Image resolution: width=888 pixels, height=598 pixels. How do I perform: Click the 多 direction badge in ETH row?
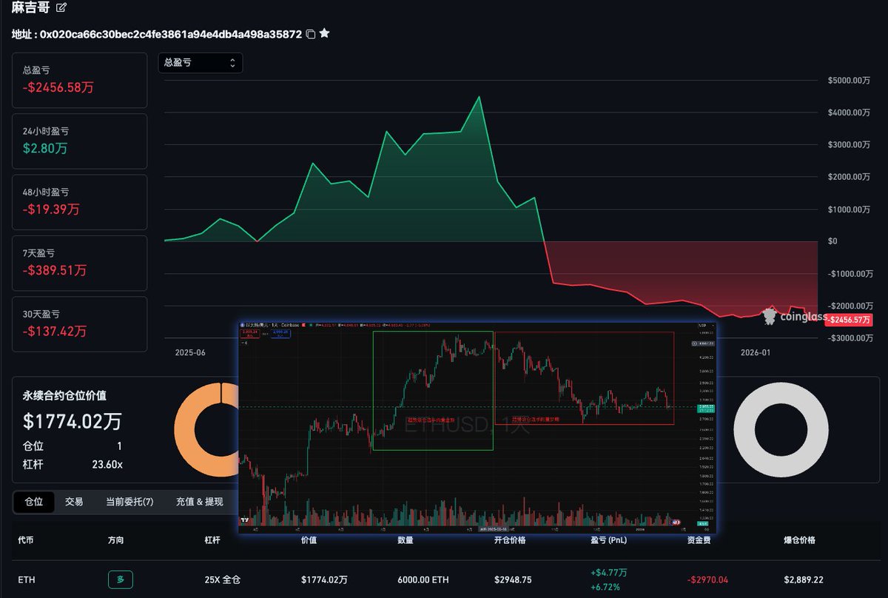tap(120, 579)
